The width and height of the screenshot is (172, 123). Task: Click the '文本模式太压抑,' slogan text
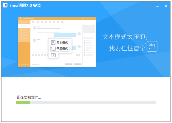(125, 37)
